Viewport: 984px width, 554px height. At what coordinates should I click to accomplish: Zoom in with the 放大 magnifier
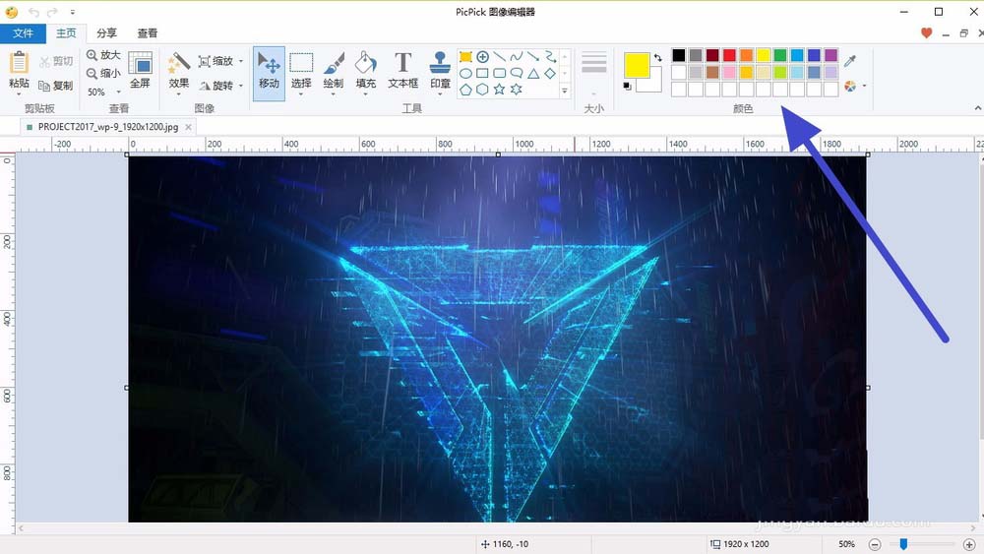[103, 55]
